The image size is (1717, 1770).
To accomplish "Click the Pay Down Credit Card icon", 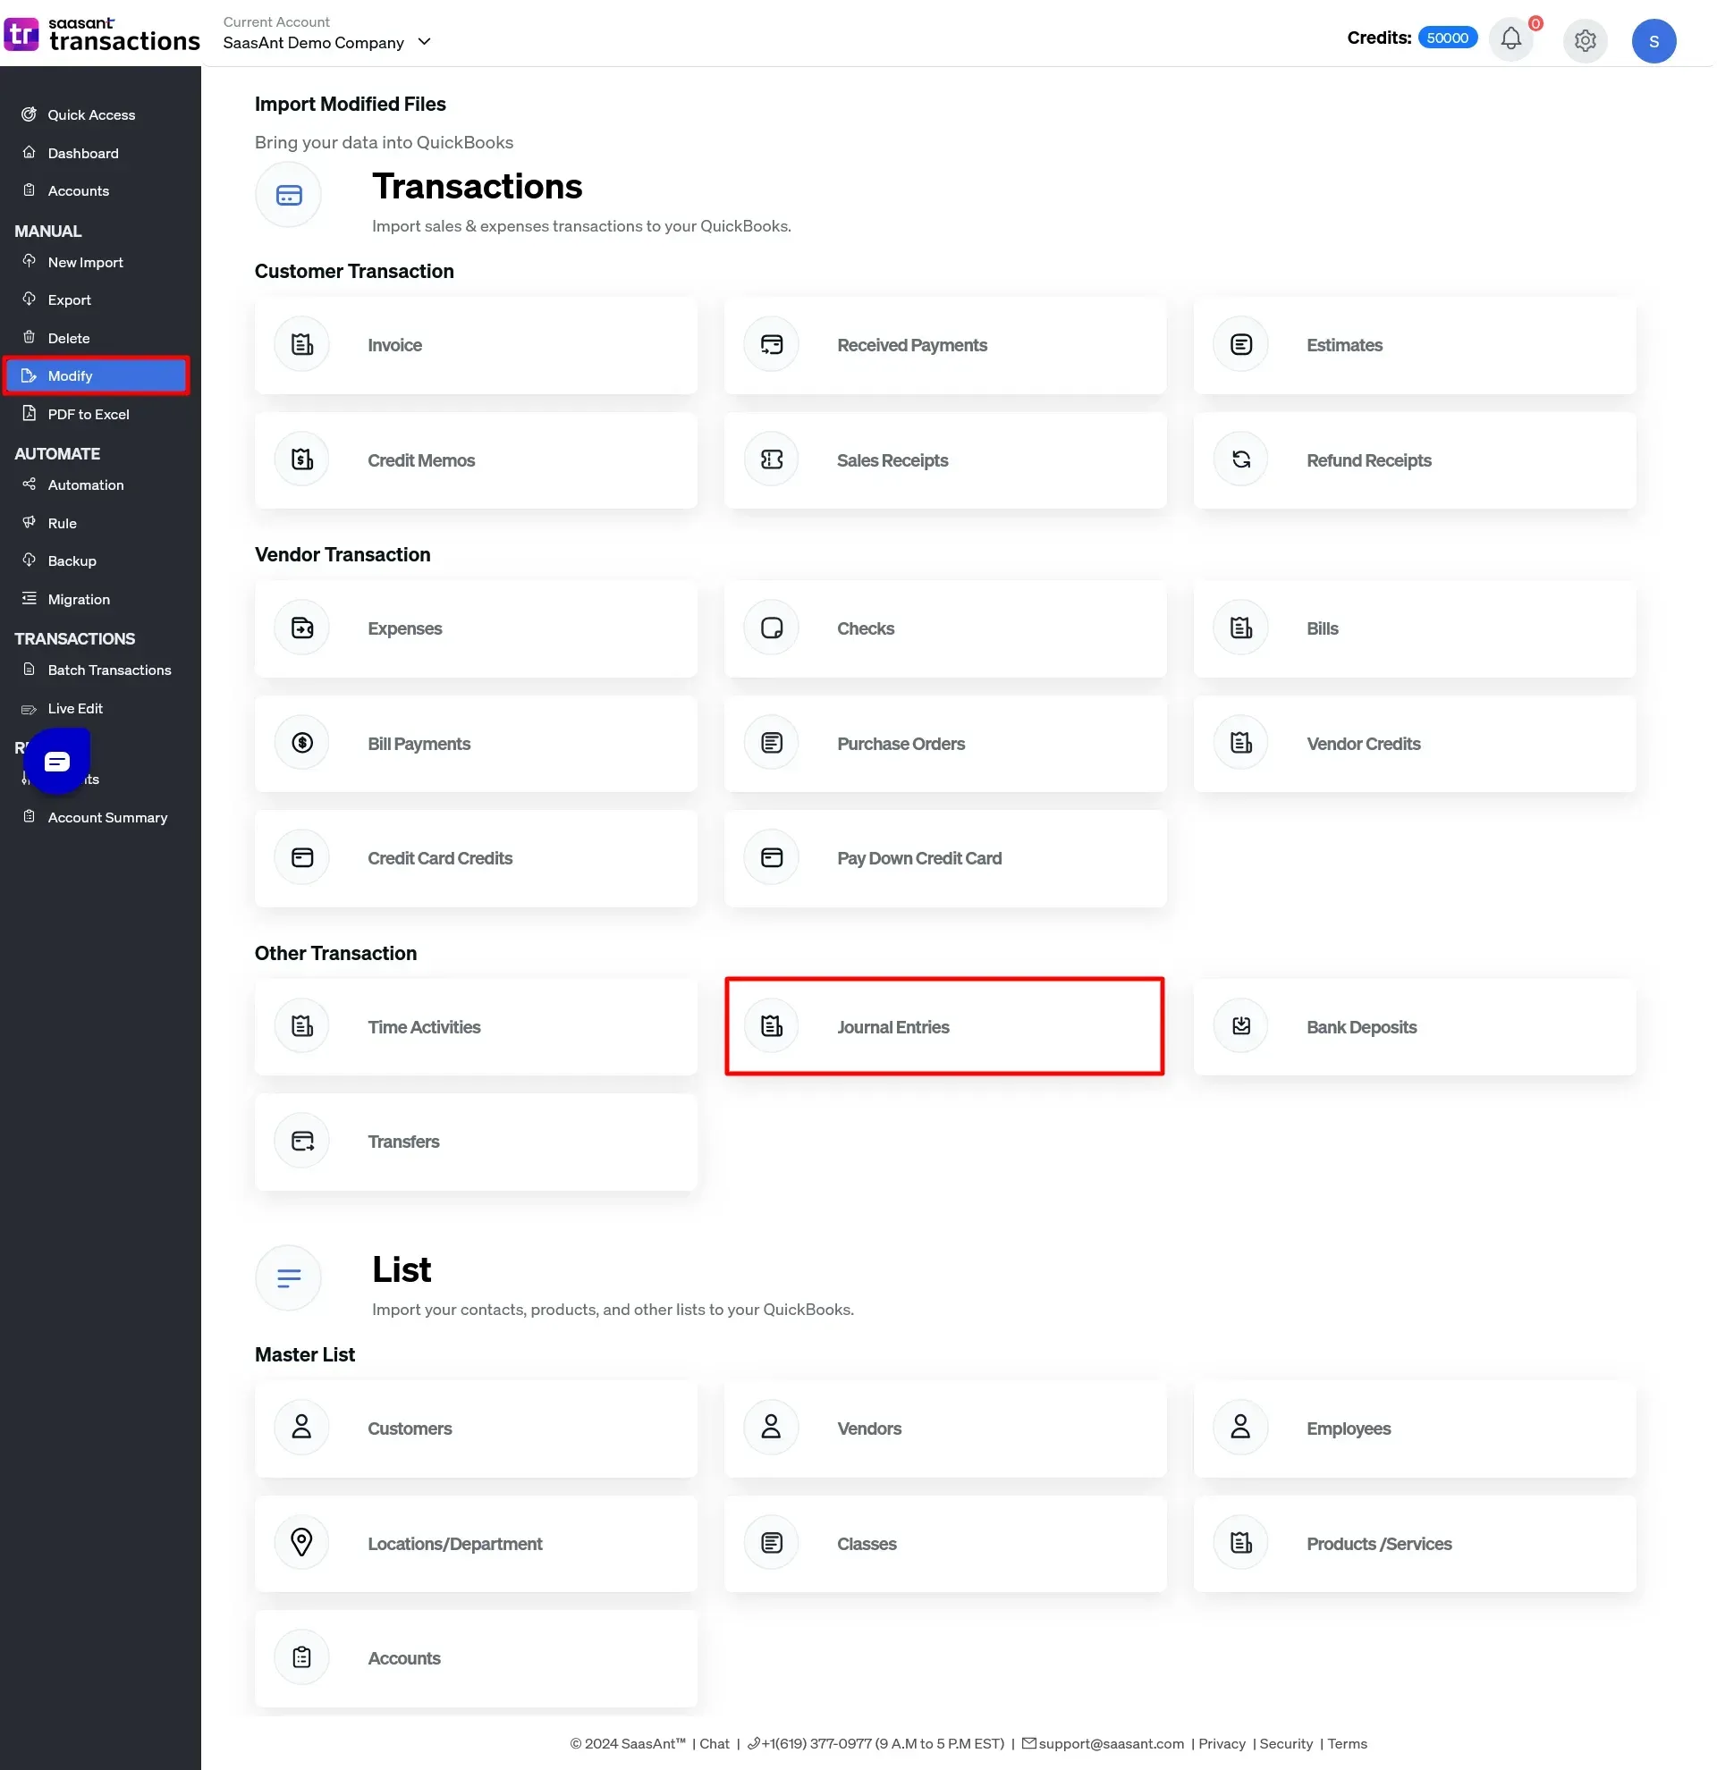I will click(x=774, y=858).
